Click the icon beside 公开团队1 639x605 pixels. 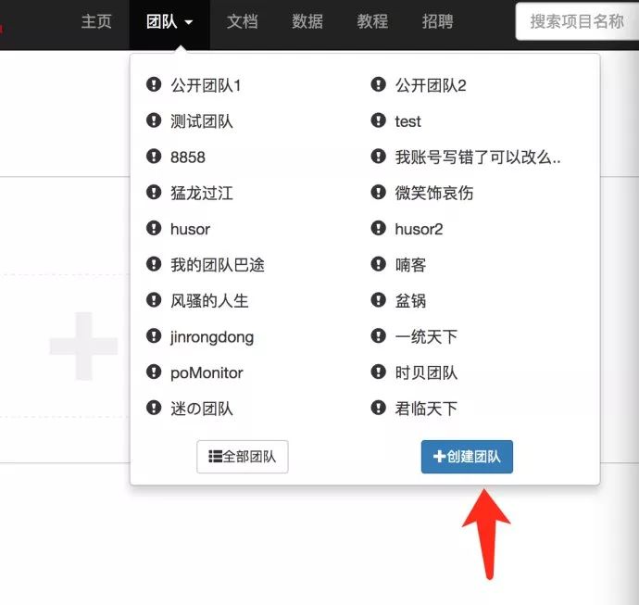154,84
